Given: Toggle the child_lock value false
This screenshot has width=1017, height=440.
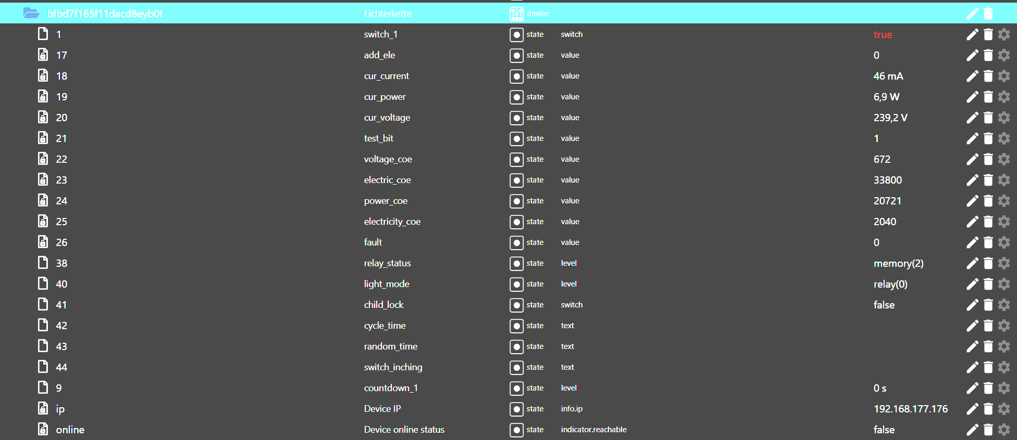Looking at the screenshot, I should coord(884,305).
